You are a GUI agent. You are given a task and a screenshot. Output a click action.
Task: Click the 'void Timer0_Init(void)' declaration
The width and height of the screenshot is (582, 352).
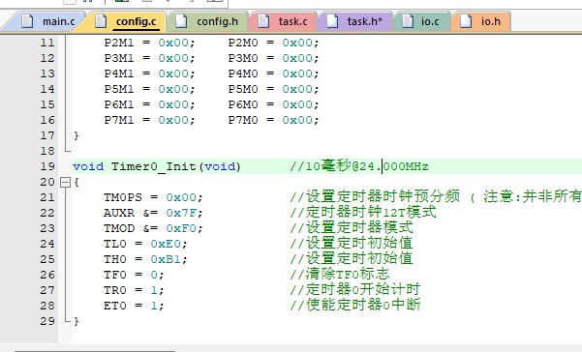(157, 166)
